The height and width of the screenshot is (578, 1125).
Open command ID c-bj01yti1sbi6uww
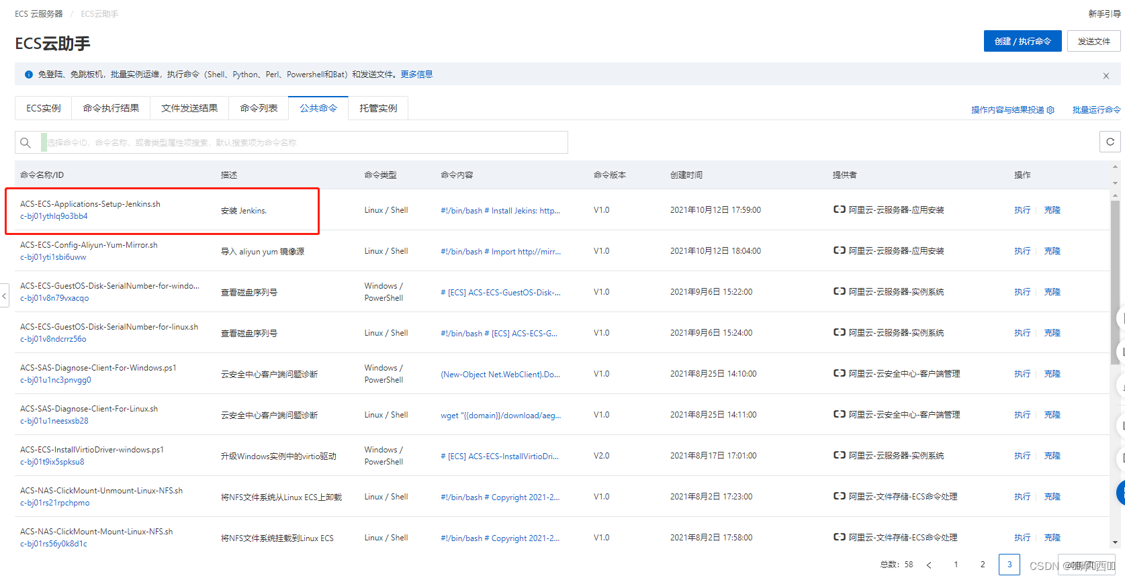(53, 257)
